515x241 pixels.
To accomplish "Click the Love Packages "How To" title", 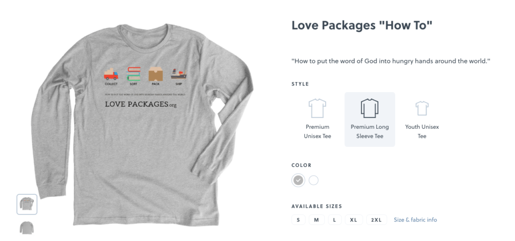I will coord(362,25).
